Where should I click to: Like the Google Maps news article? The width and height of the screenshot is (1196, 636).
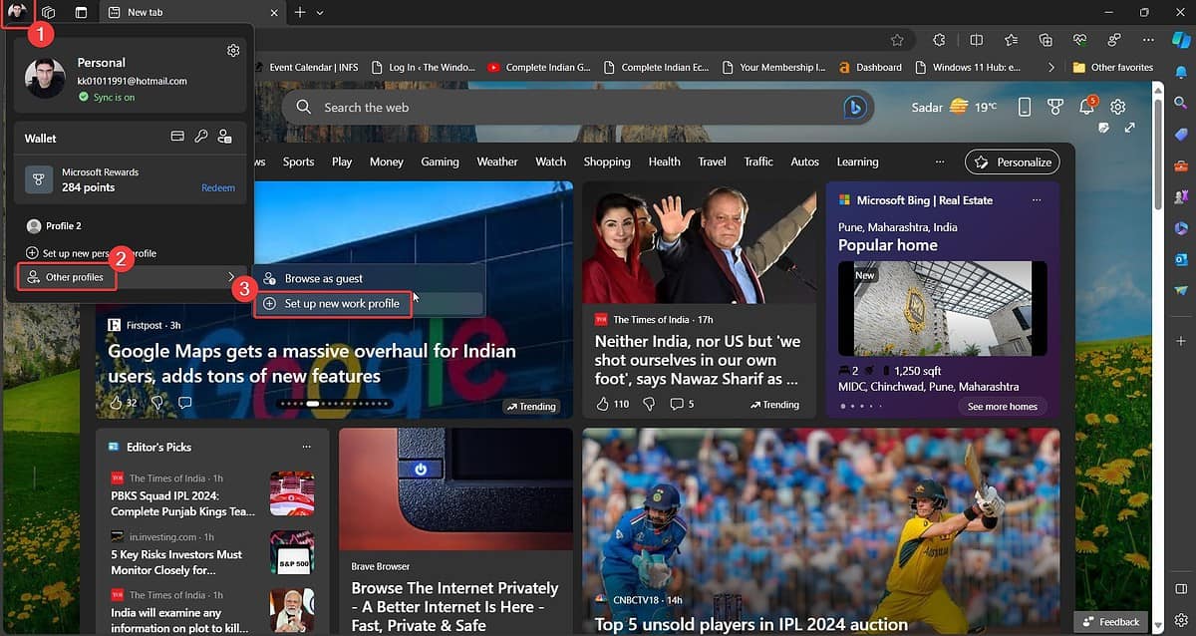116,403
